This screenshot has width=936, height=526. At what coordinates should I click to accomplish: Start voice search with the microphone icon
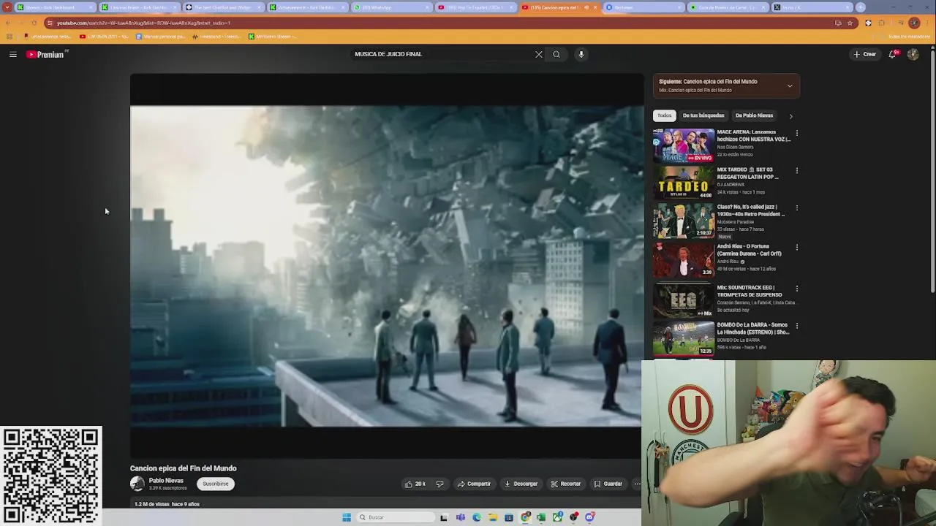click(581, 54)
